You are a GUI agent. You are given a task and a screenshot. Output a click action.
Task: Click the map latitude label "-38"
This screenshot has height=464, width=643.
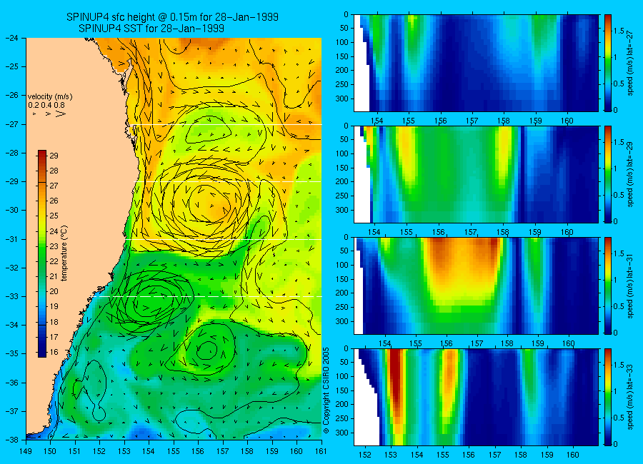[12, 440]
